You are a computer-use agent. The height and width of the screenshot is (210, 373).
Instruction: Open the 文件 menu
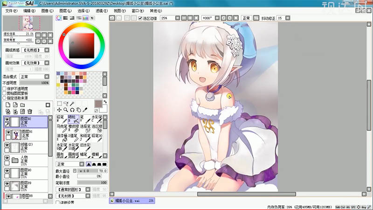11,11
